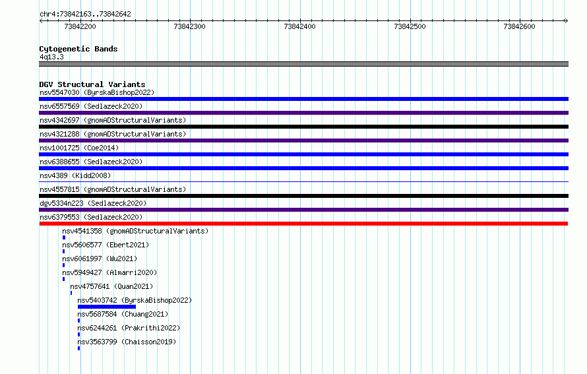The width and height of the screenshot is (587, 374).
Task: Click the red bar under nsv6379553
Action: (303, 224)
